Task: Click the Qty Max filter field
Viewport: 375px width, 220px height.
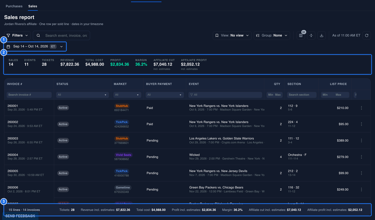Action: tap(278, 95)
